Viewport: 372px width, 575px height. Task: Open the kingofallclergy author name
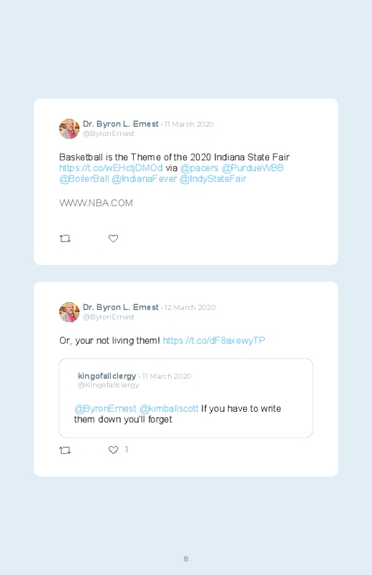point(107,376)
